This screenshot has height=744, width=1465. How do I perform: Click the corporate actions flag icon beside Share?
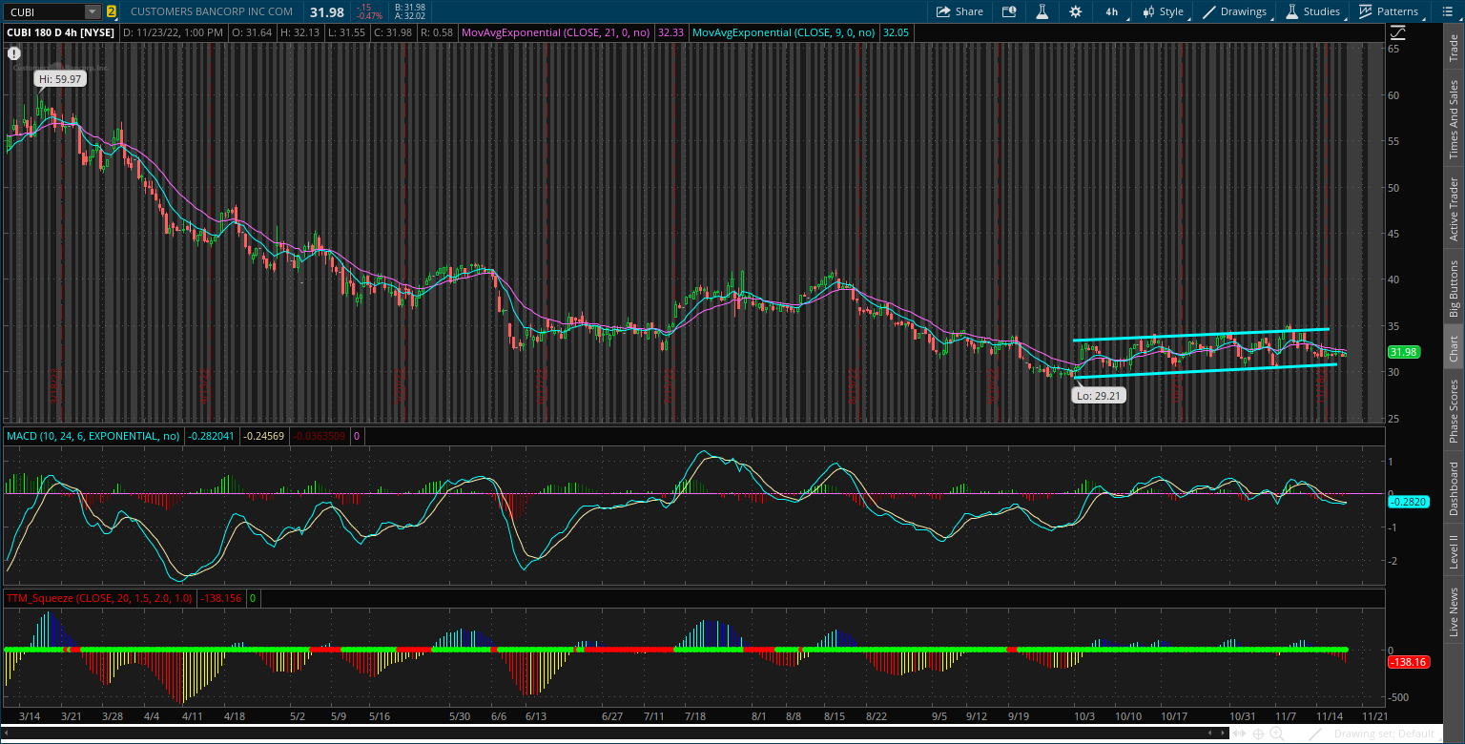1009,11
